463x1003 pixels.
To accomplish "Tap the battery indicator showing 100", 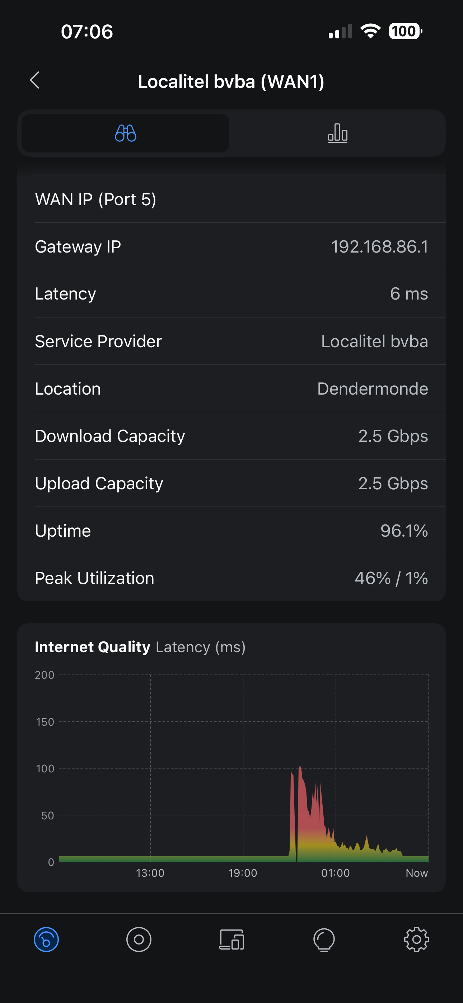I will (x=405, y=31).
